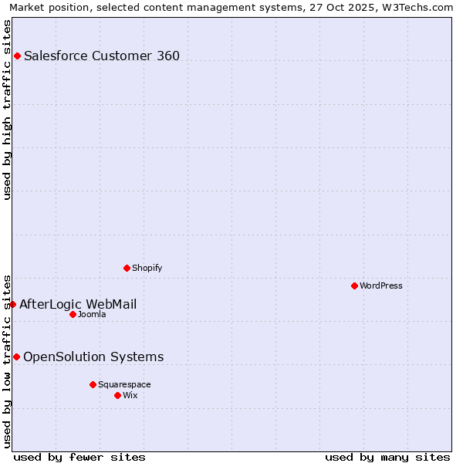Select the Shopify red data point marker

click(127, 268)
